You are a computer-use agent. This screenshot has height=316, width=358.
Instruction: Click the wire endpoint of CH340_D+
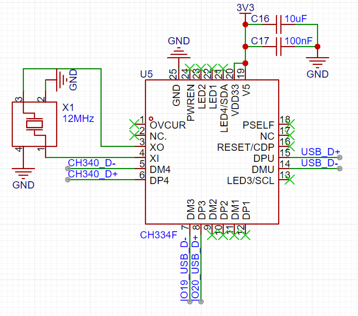(68, 180)
